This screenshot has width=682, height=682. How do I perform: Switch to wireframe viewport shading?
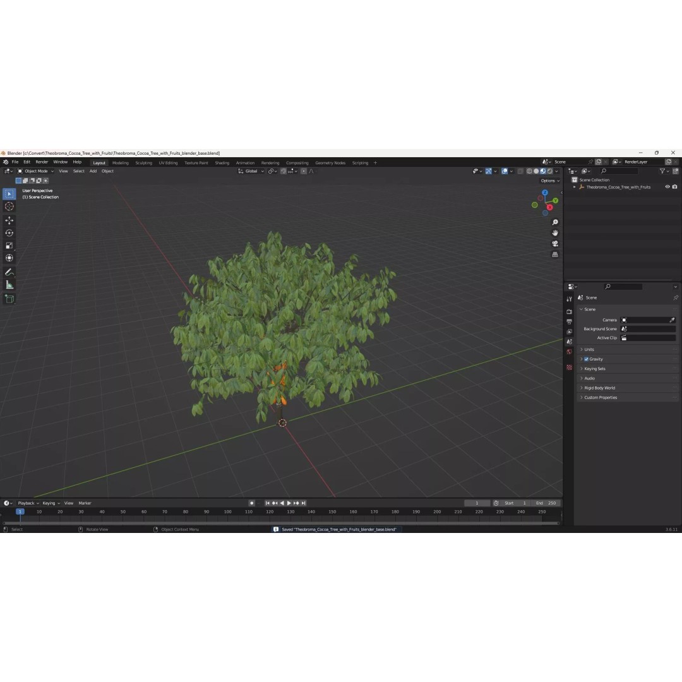(x=529, y=171)
